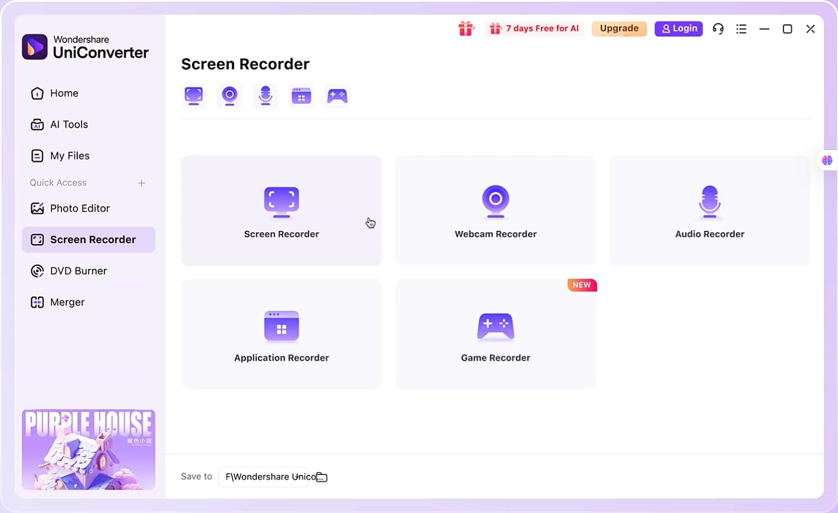Add a Quick Access shortcut with plus
Image resolution: width=838 pixels, height=513 pixels.
point(141,183)
